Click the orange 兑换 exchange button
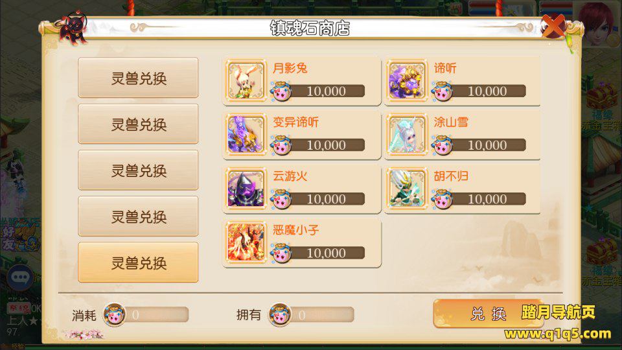This screenshot has width=622, height=350. [x=489, y=314]
